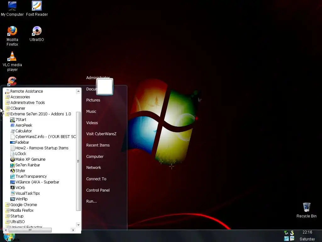Click the vertical scrollbar thumb in program list

(x=78, y=161)
